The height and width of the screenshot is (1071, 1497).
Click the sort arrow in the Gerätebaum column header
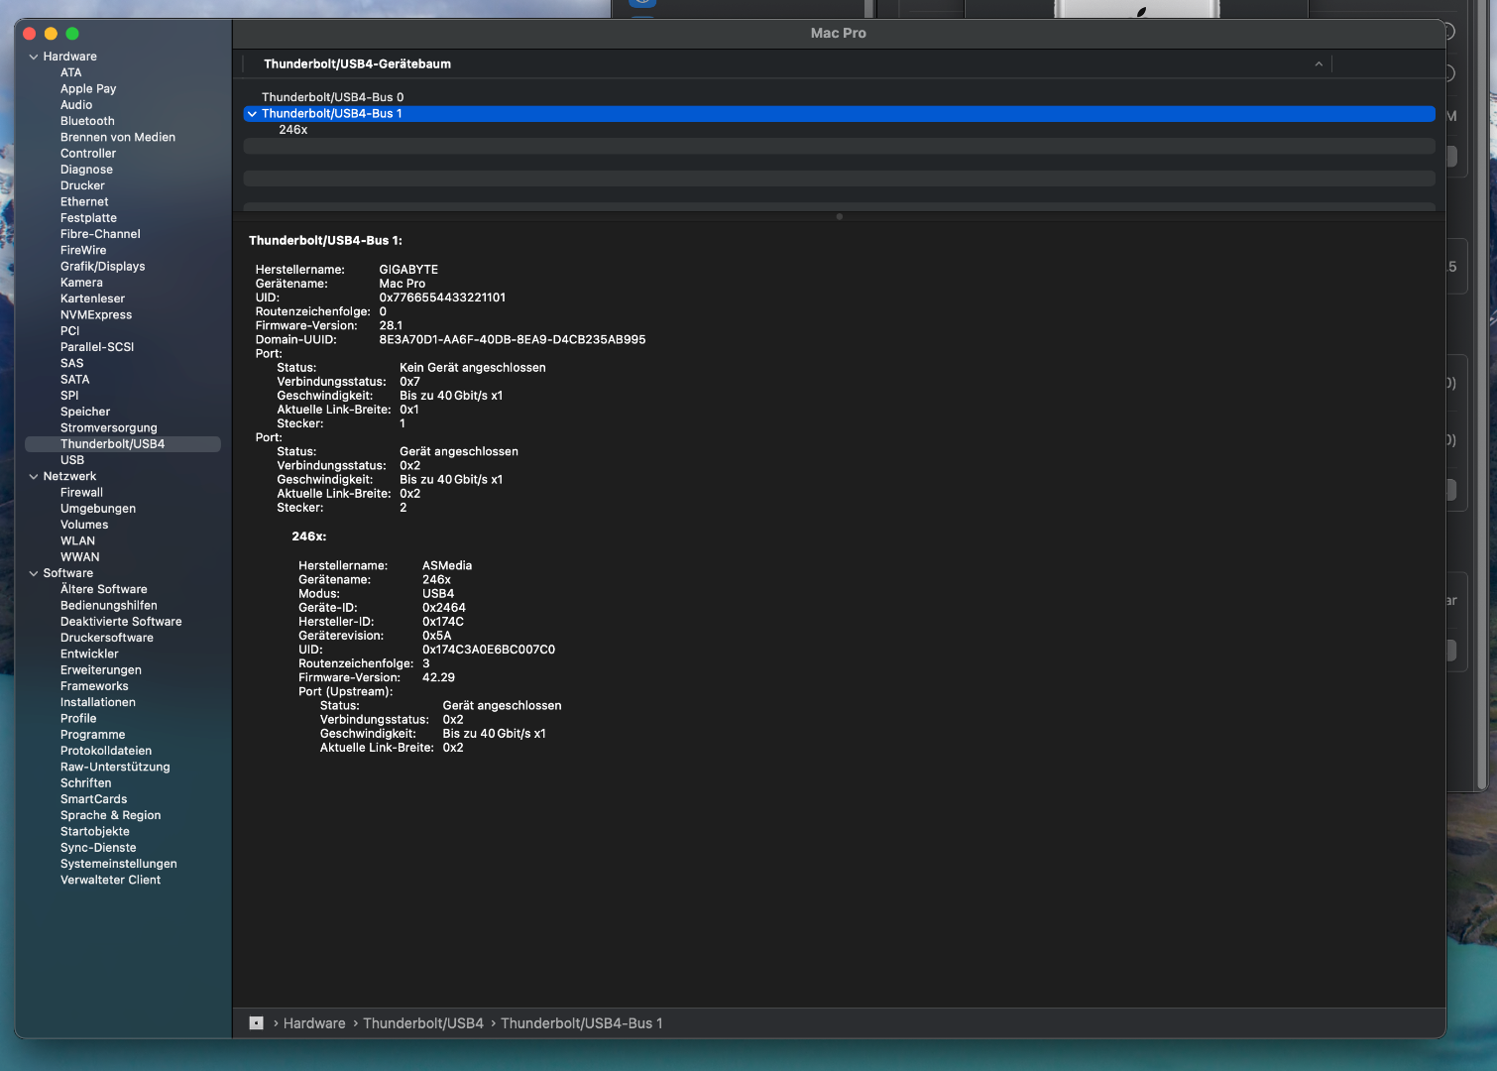(1319, 64)
